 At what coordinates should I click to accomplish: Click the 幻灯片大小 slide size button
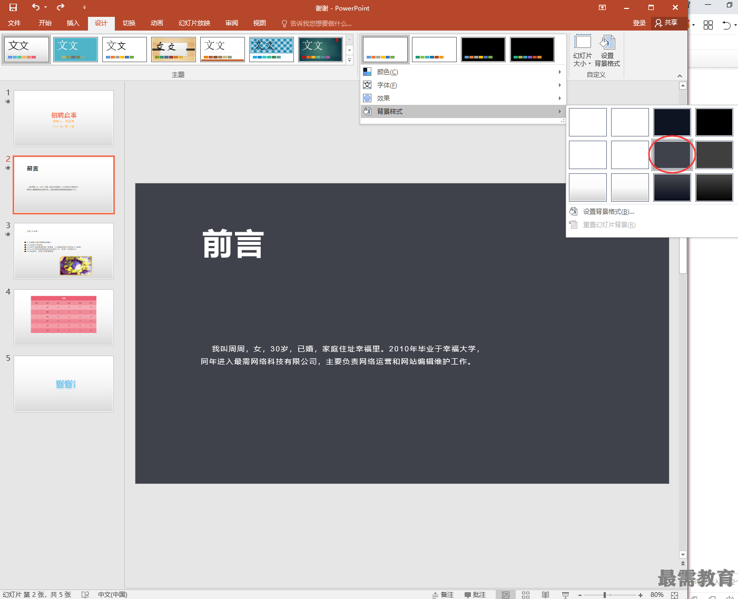(x=583, y=51)
